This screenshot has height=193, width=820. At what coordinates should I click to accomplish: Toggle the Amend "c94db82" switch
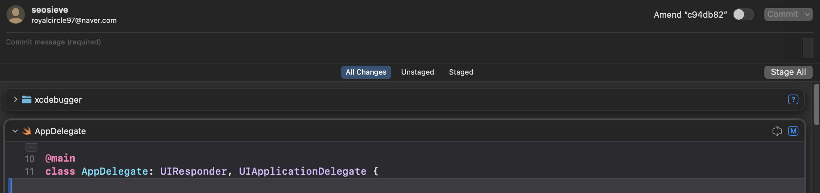743,14
